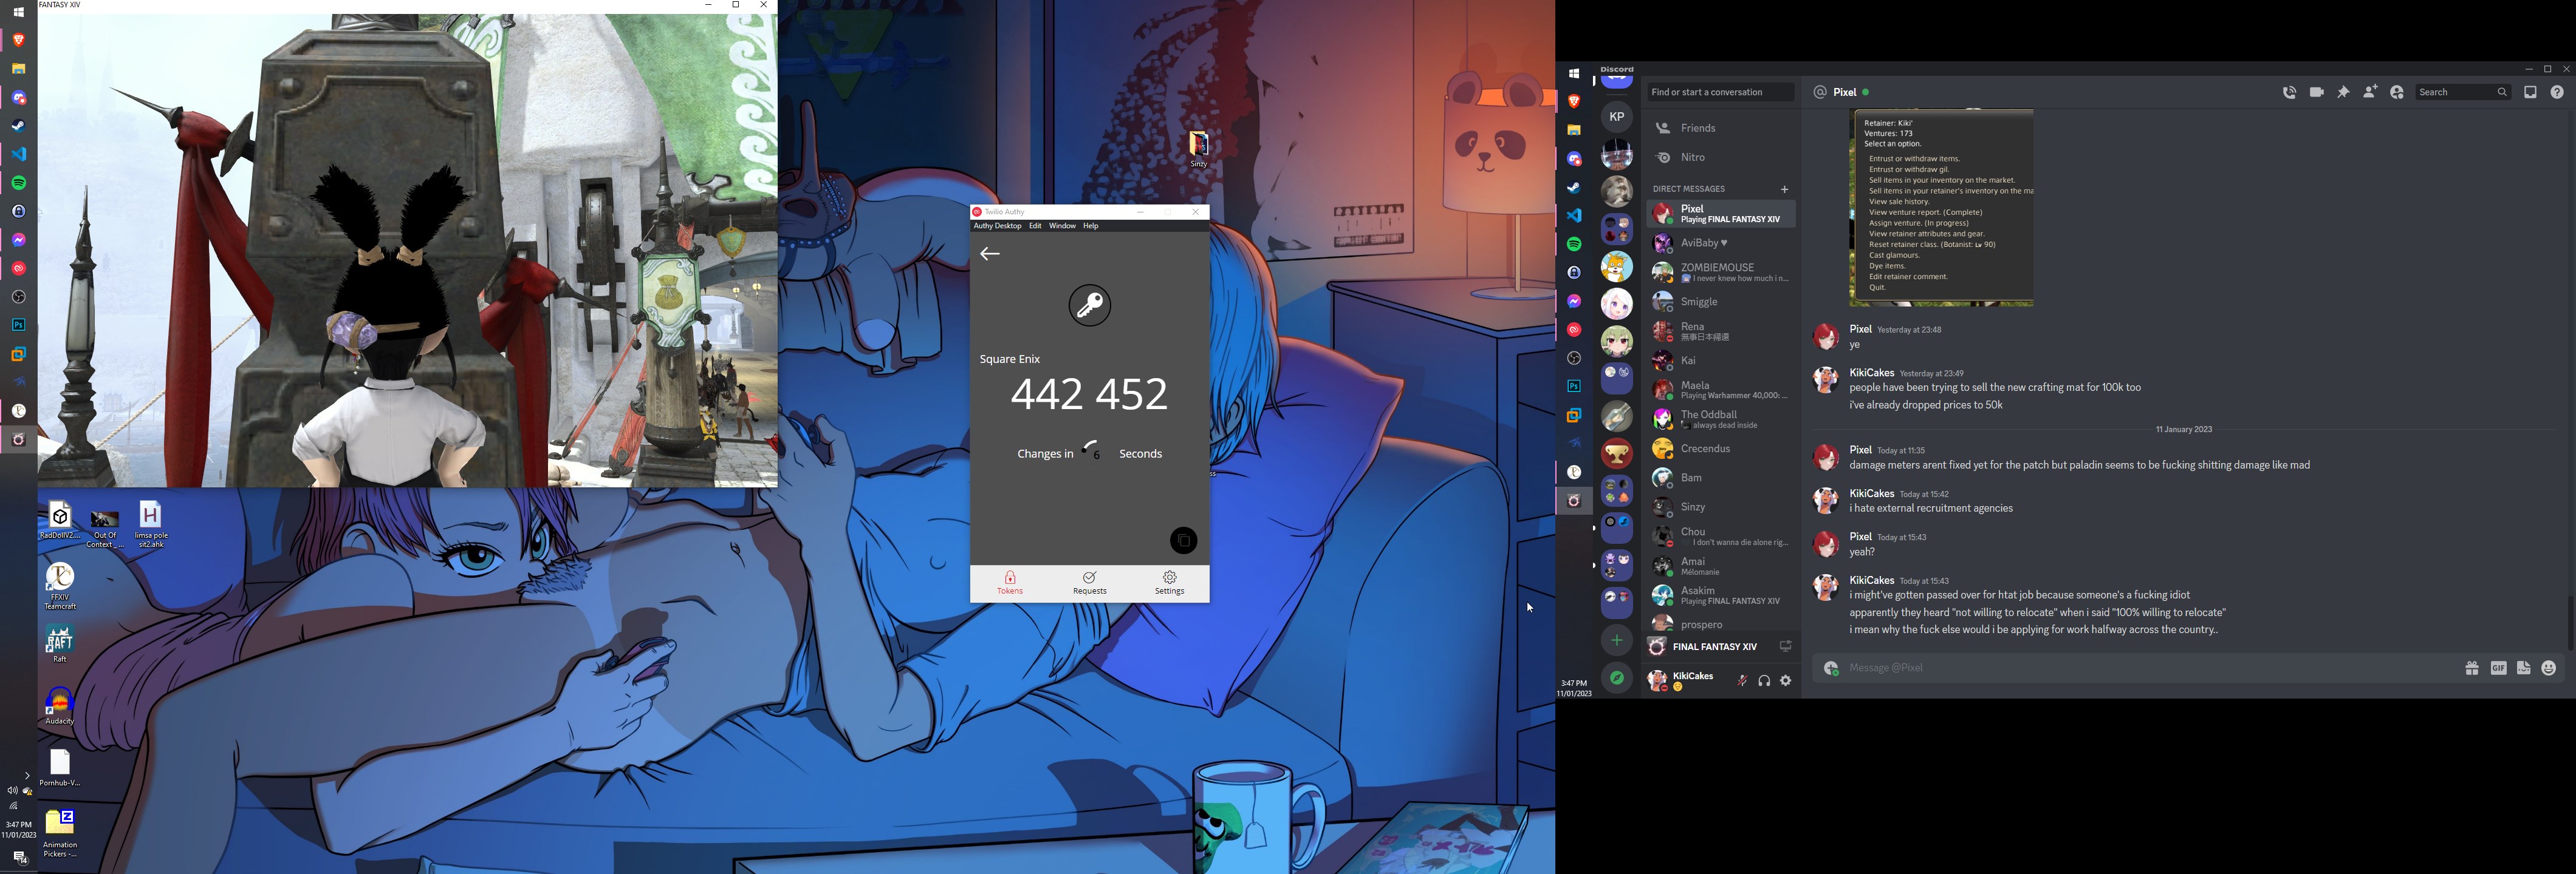Send a gift via the gift icon
The image size is (2576, 874).
[x=2472, y=668]
